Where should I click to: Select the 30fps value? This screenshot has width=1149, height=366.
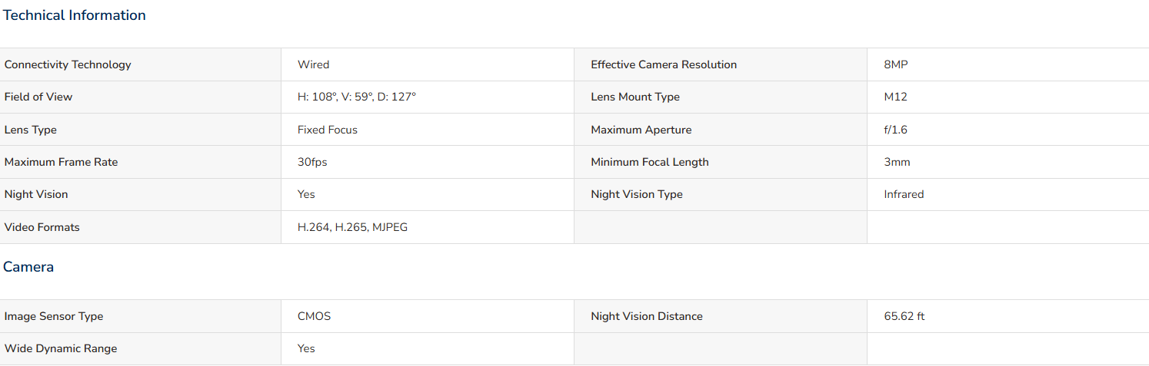312,162
